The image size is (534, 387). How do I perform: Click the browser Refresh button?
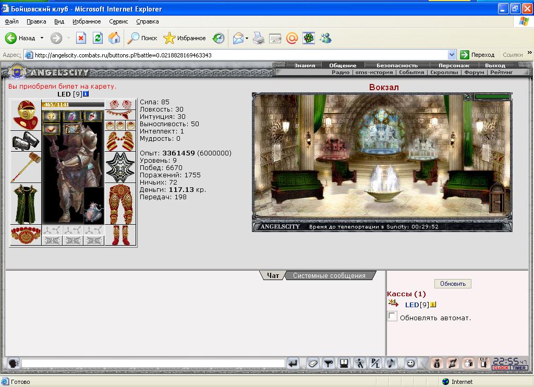coord(98,38)
